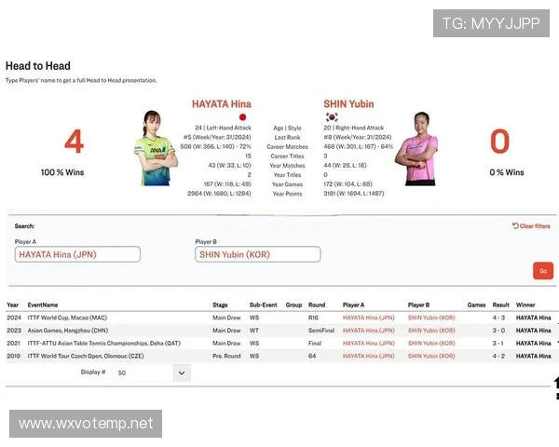Expand the Display # dropdown arrow
Viewport: 559px width, 447px height.
(x=182, y=372)
